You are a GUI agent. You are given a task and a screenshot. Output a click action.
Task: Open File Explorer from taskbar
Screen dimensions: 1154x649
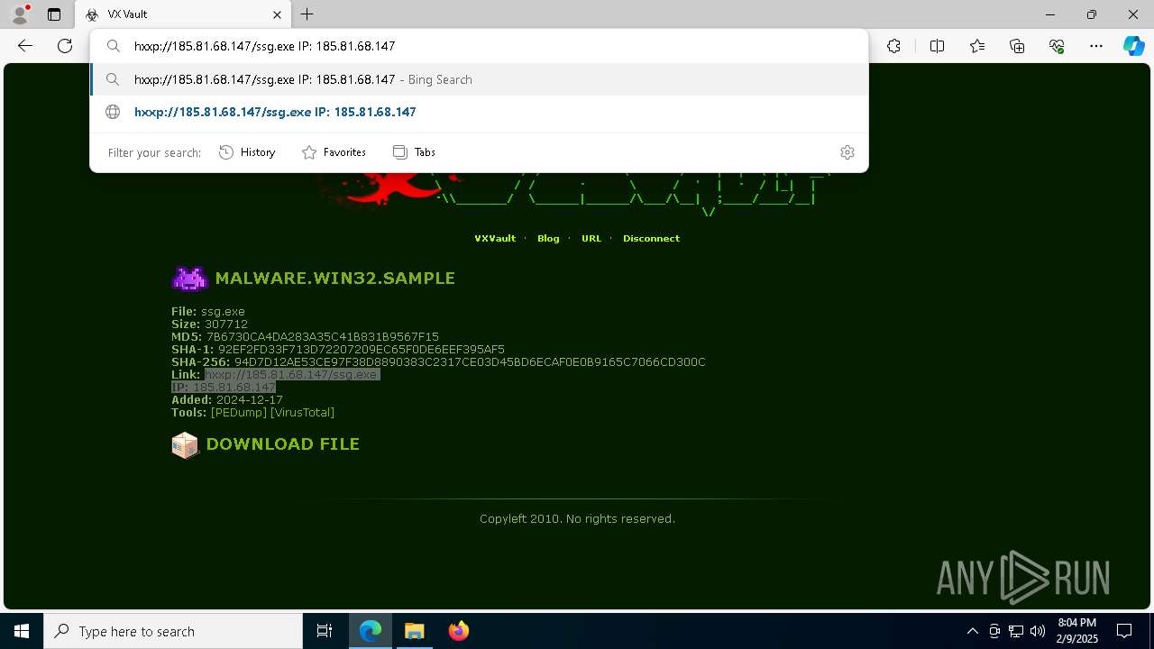(414, 631)
